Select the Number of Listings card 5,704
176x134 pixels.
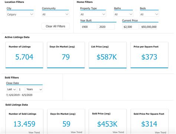24,55
